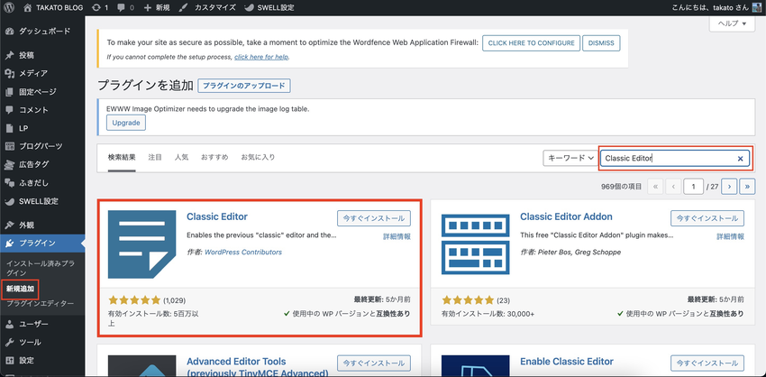Open SWELL設定 in the top admin bar
This screenshot has height=377, width=766.
pyautogui.click(x=269, y=8)
